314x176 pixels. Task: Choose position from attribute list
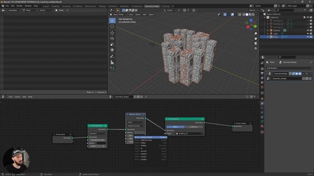(x=151, y=159)
